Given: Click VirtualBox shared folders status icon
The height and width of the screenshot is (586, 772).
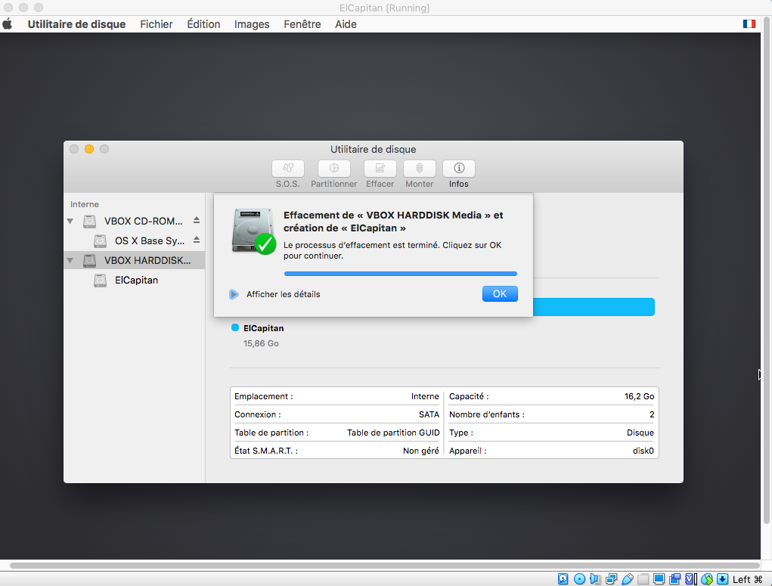Looking at the screenshot, I should [x=643, y=578].
